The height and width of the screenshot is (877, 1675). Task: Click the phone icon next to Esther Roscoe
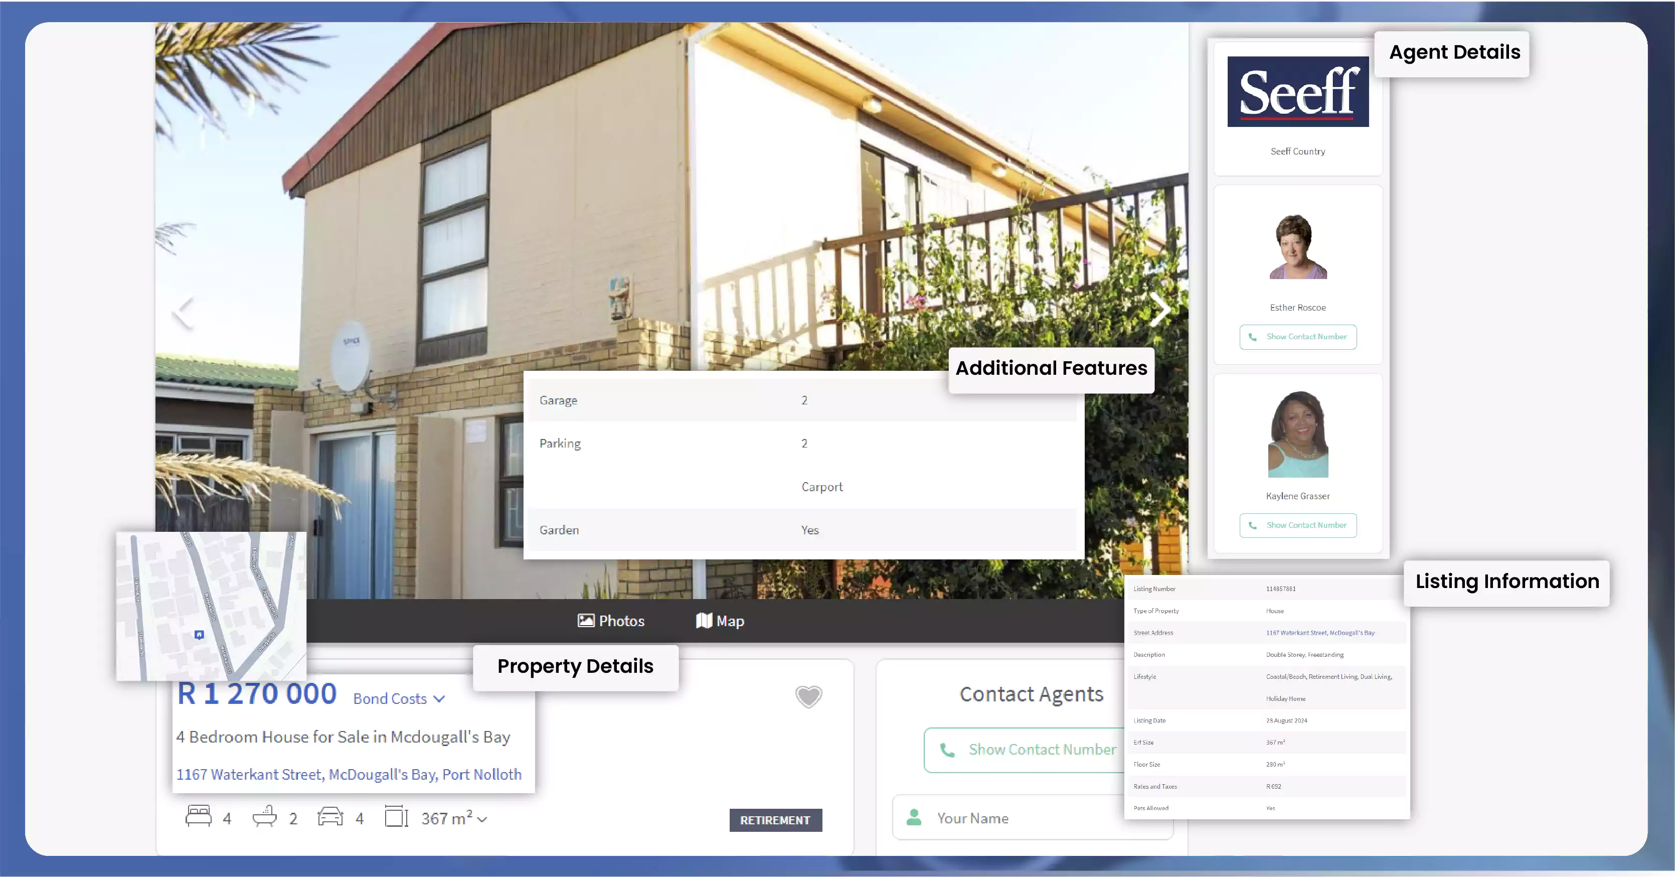pos(1252,336)
